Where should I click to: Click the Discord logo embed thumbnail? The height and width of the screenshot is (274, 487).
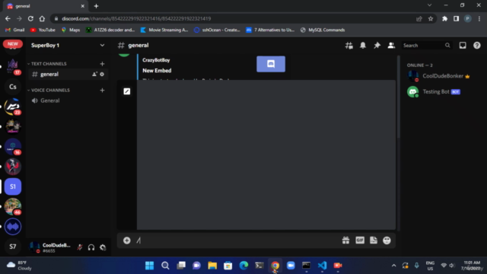coord(271,64)
